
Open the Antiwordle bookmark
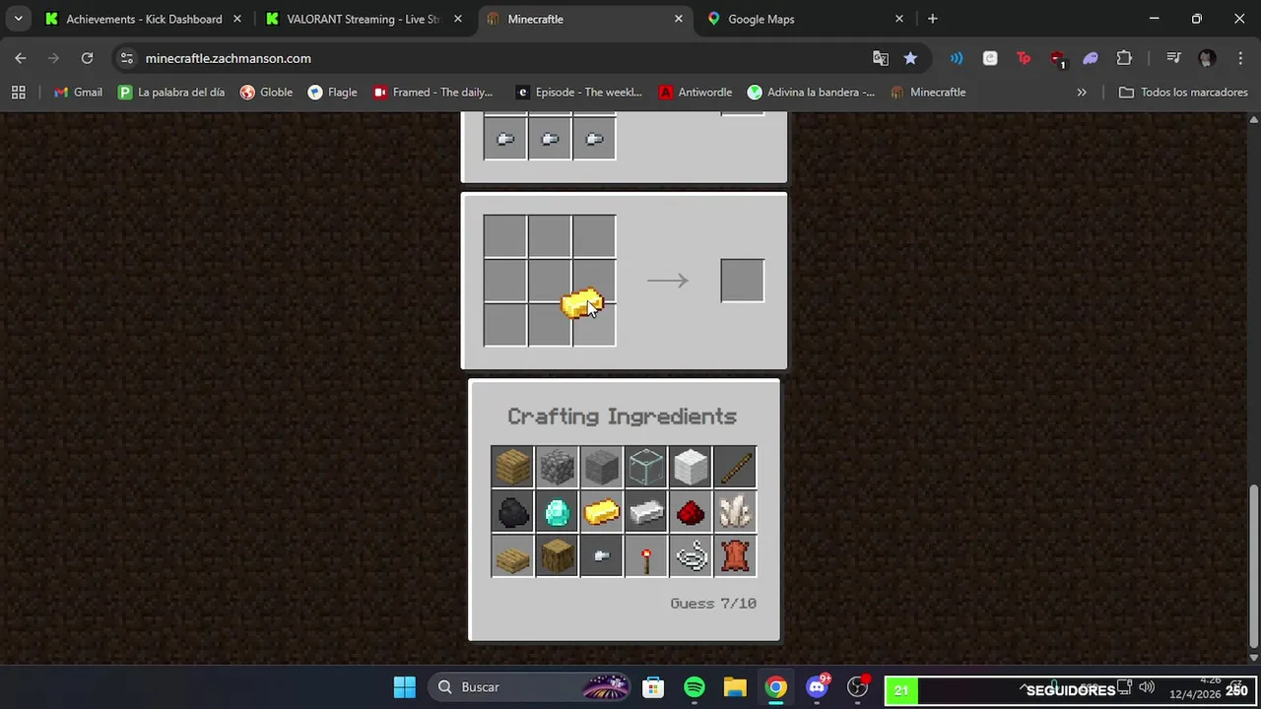696,92
